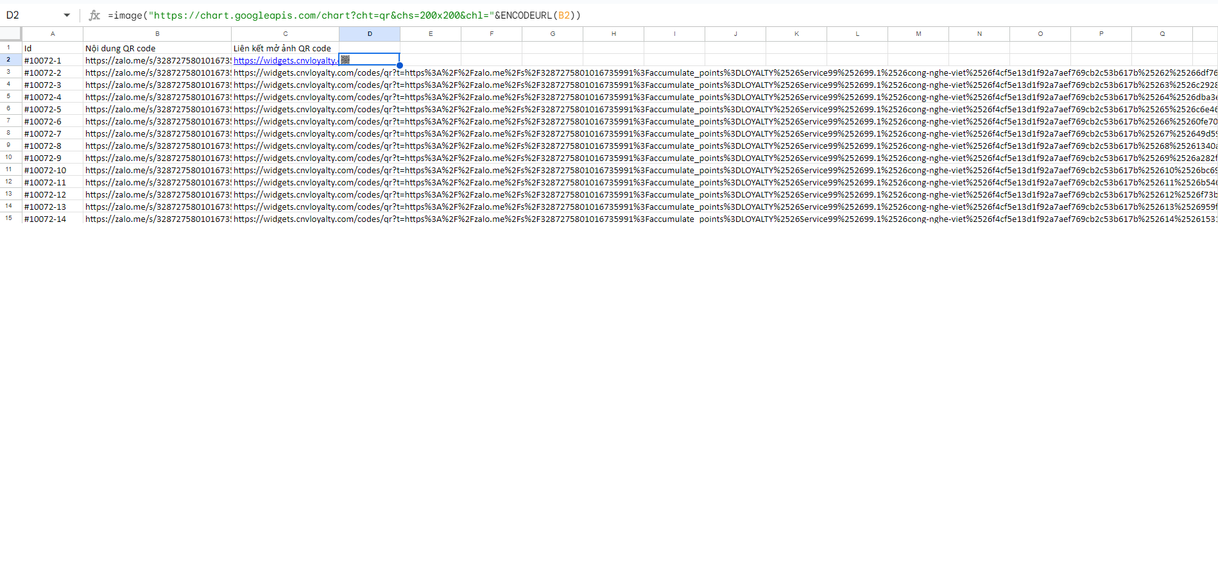Screen dimensions: 1218x569
Task: Click the small QR code image in D2
Action: (x=345, y=60)
